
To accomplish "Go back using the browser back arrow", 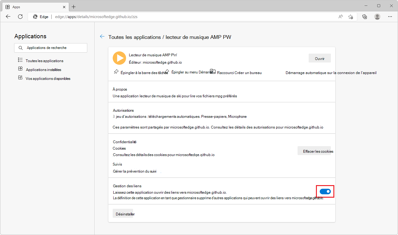I will 8,17.
